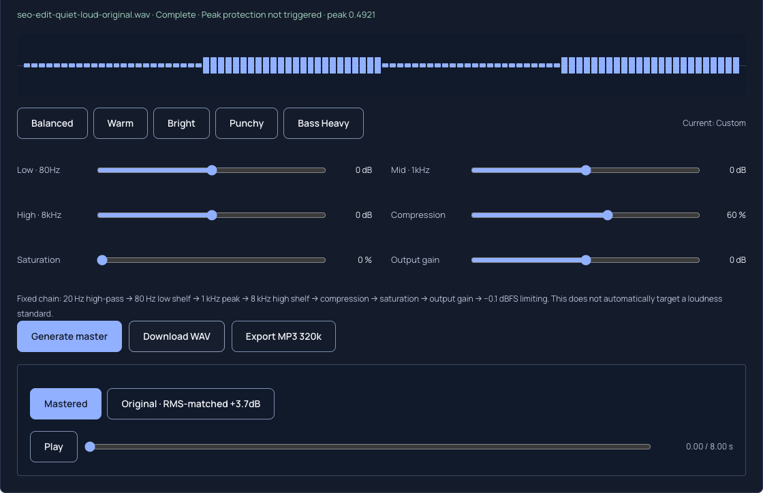Image resolution: width=763 pixels, height=493 pixels.
Task: Select the Bright preset
Action: (x=181, y=123)
